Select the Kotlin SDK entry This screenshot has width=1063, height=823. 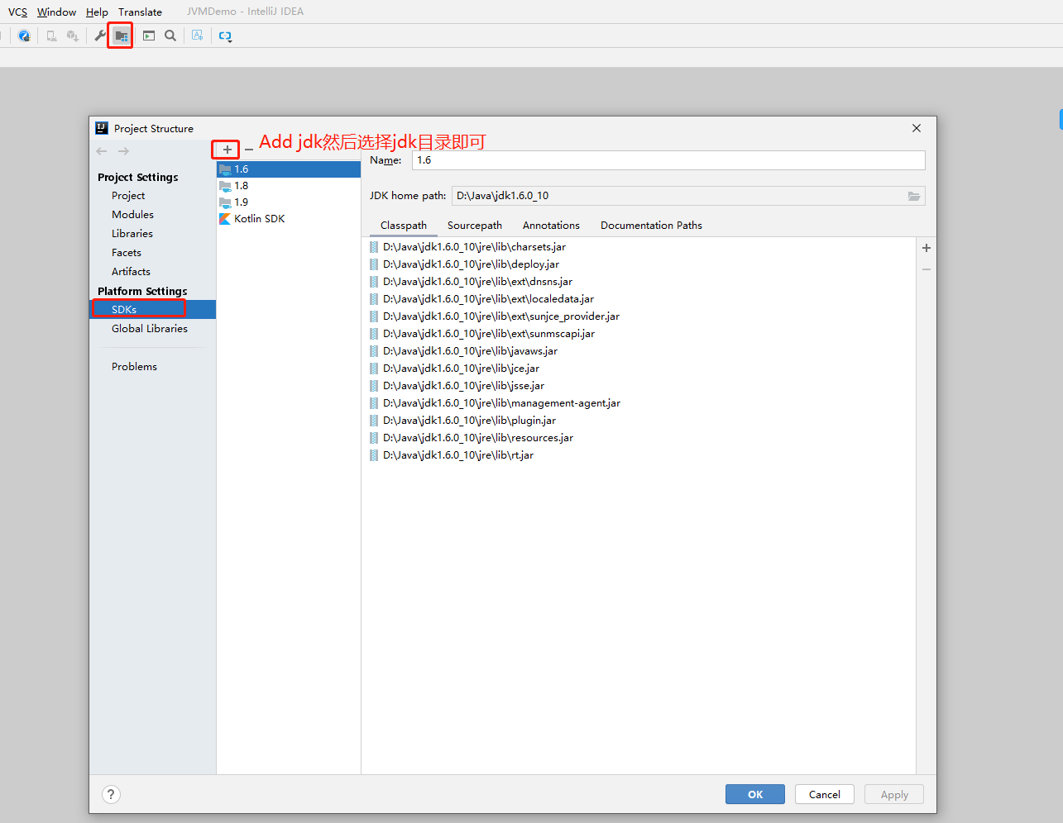coord(259,218)
